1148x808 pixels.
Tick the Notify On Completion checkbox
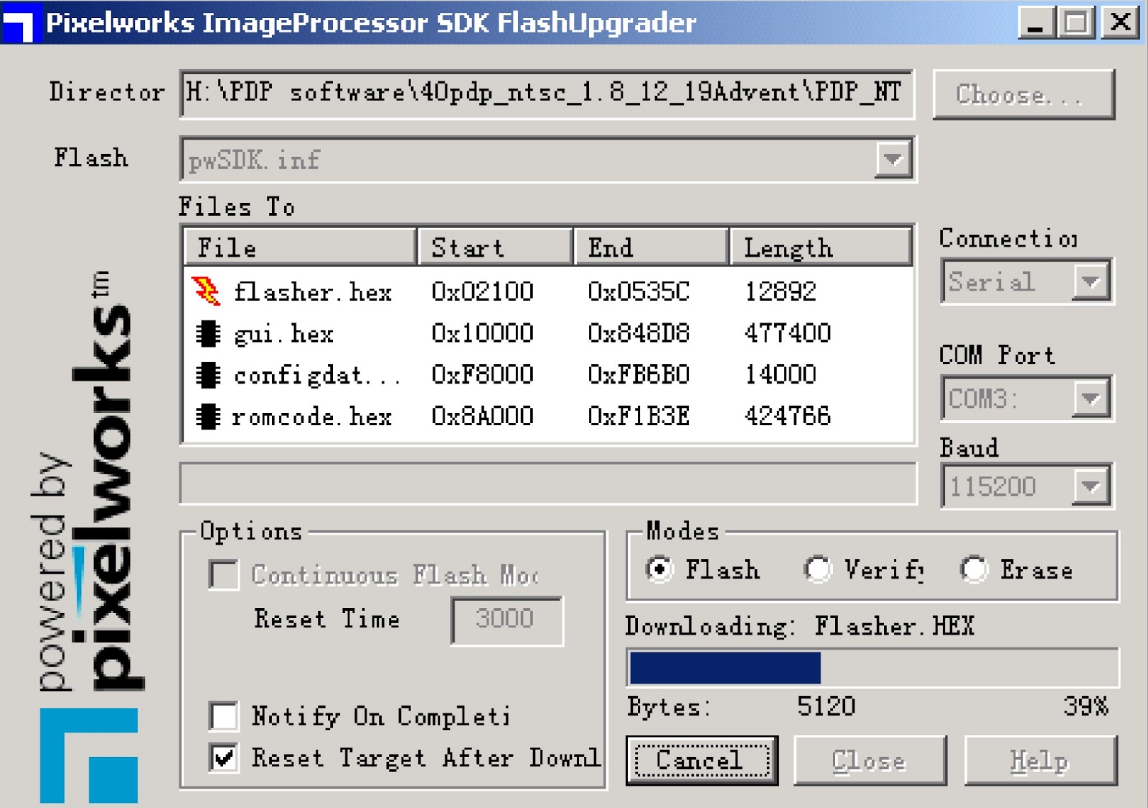pos(224,716)
